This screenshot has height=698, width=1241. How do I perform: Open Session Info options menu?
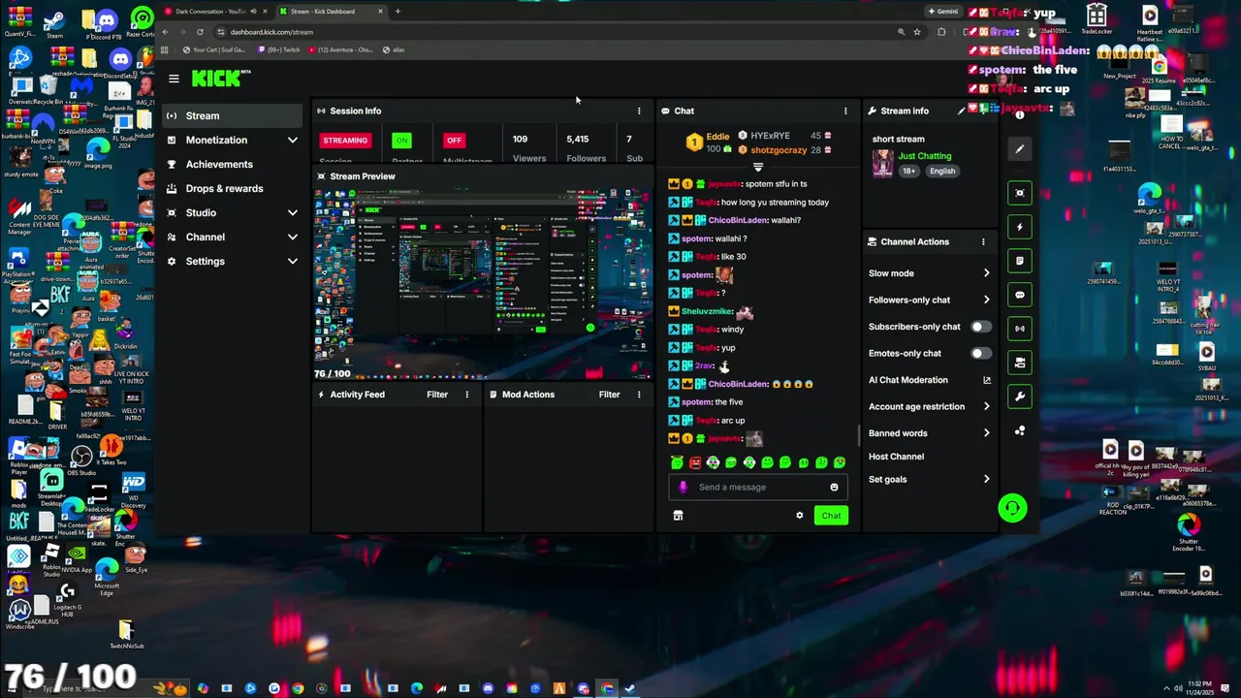tap(639, 111)
